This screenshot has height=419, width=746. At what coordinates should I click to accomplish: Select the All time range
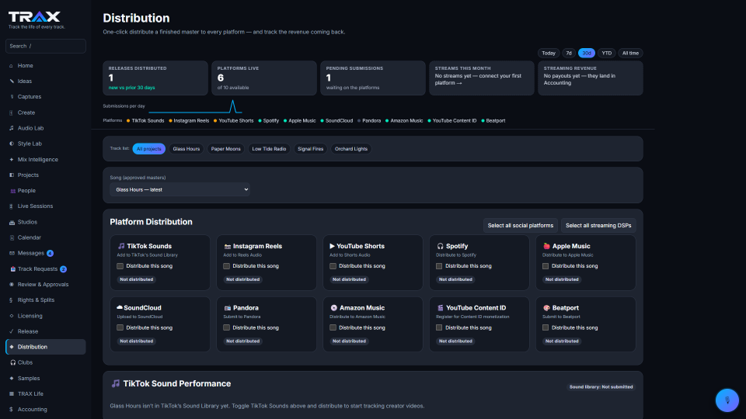click(630, 54)
